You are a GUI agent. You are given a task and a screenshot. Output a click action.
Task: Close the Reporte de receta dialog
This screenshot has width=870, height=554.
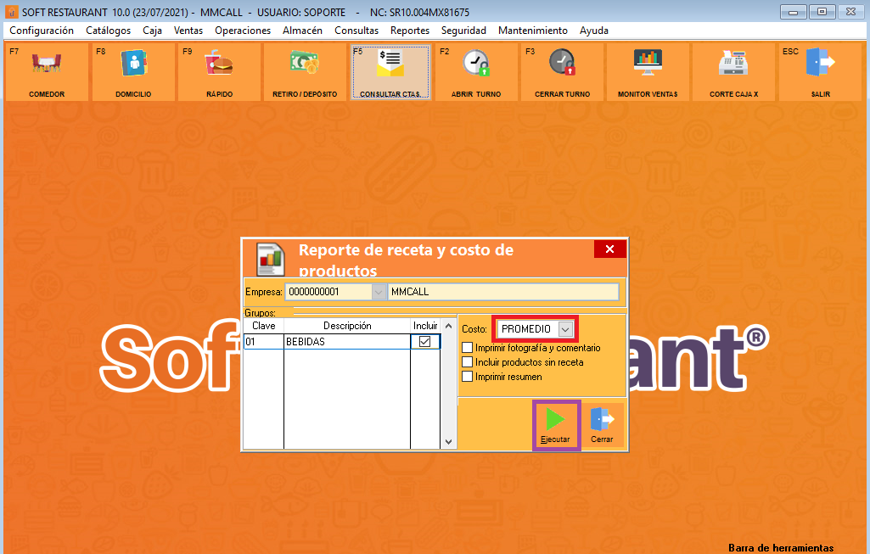(609, 249)
